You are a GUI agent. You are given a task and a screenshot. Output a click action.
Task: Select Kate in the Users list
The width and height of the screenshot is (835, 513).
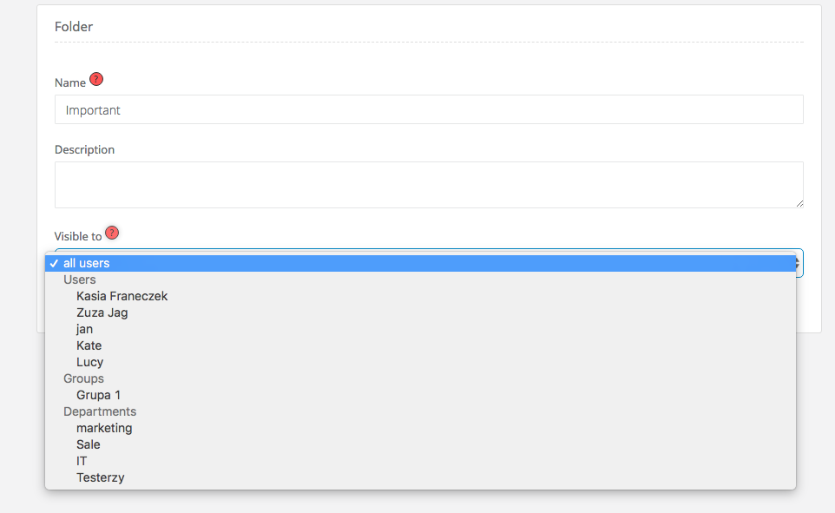tap(89, 345)
